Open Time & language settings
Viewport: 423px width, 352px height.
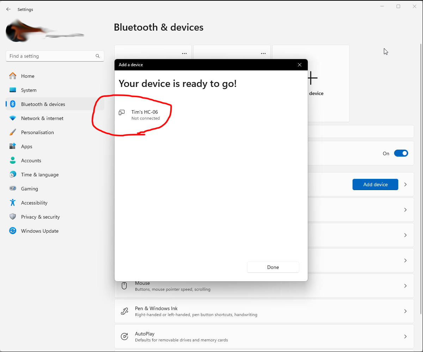12,175
